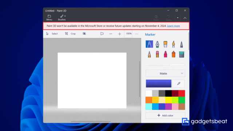Click the 100% zoom value field

point(129,34)
